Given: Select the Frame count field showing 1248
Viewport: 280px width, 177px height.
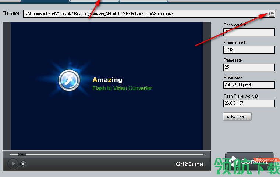Looking at the screenshot, I should coord(249,50).
